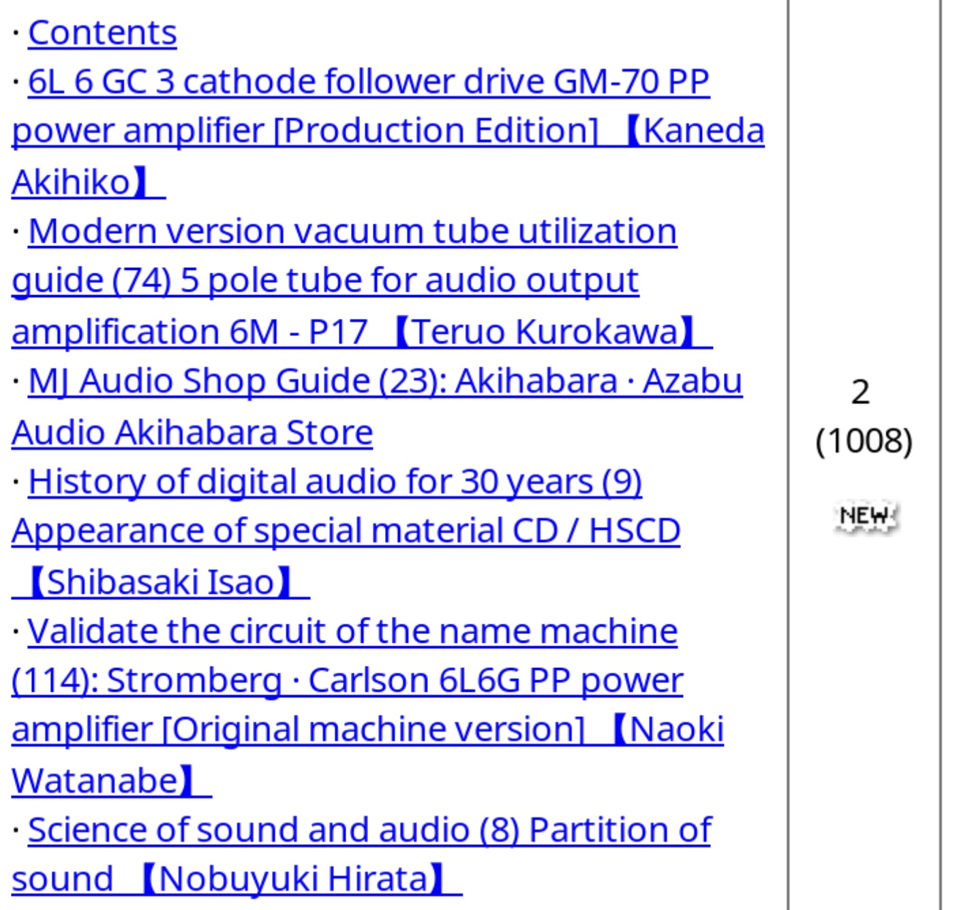
Task: Click guide (74) 5 pole tube line
Action: coord(325,281)
